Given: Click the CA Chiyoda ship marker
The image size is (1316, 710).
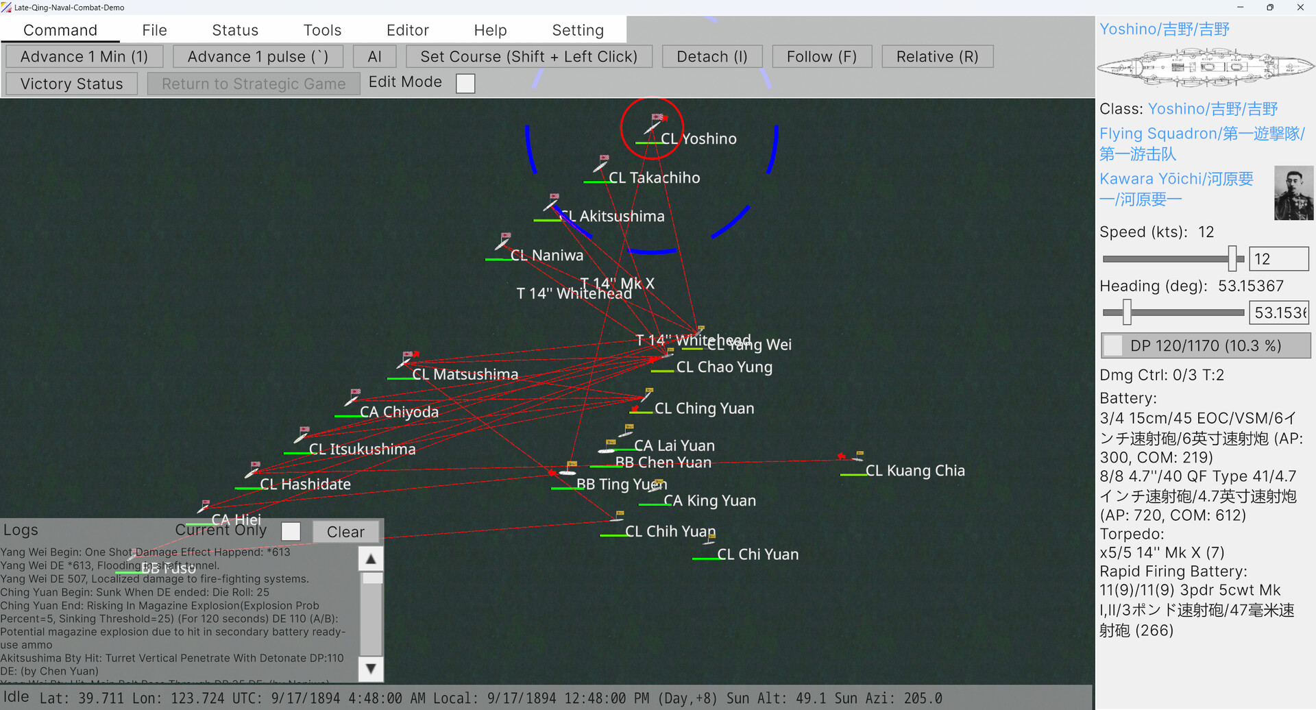Looking at the screenshot, I should point(352,399).
